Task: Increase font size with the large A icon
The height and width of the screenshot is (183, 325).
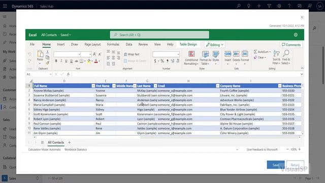Action: click(x=94, y=54)
